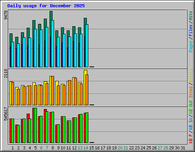The width and height of the screenshot is (195, 152).
Task: Click the red kB F bar for day 7
Action: pyautogui.click(x=45, y=126)
